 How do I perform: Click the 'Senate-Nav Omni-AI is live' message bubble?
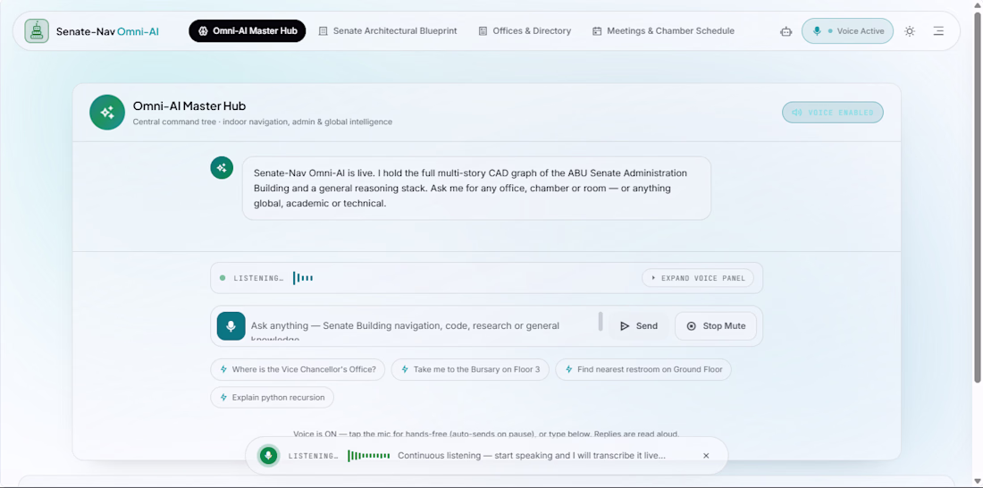tap(476, 189)
